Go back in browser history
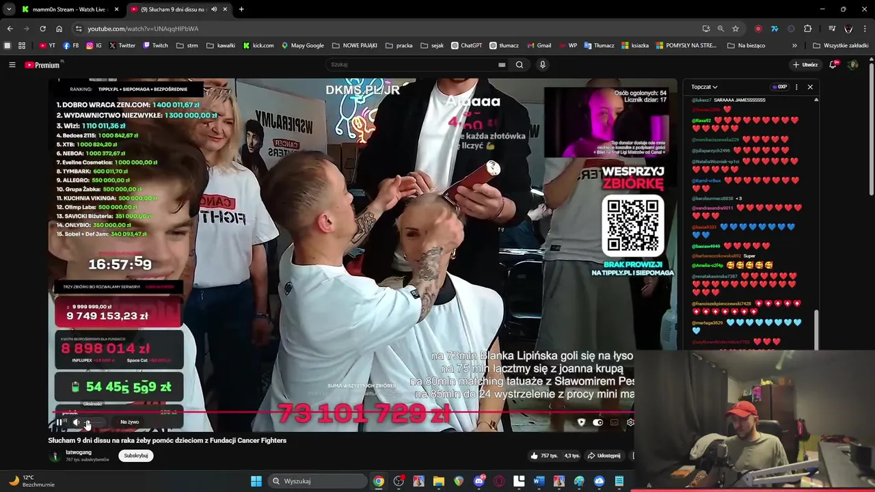Image resolution: width=875 pixels, height=492 pixels. coord(10,29)
